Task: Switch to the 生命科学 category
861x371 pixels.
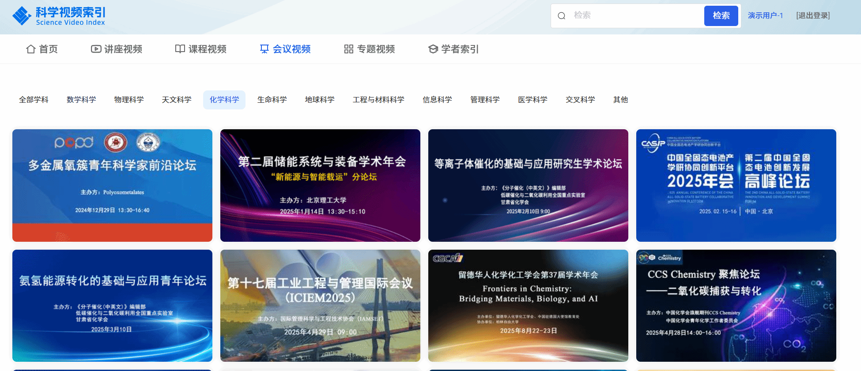Action: pyautogui.click(x=272, y=100)
